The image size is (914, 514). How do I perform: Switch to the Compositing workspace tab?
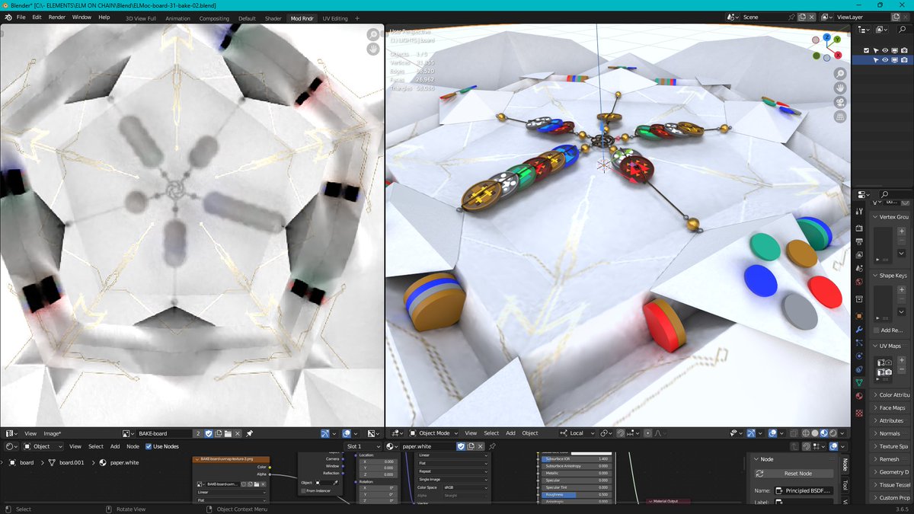click(x=214, y=18)
